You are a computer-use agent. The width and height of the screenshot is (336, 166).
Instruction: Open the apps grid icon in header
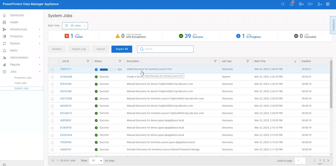(x=328, y=4)
